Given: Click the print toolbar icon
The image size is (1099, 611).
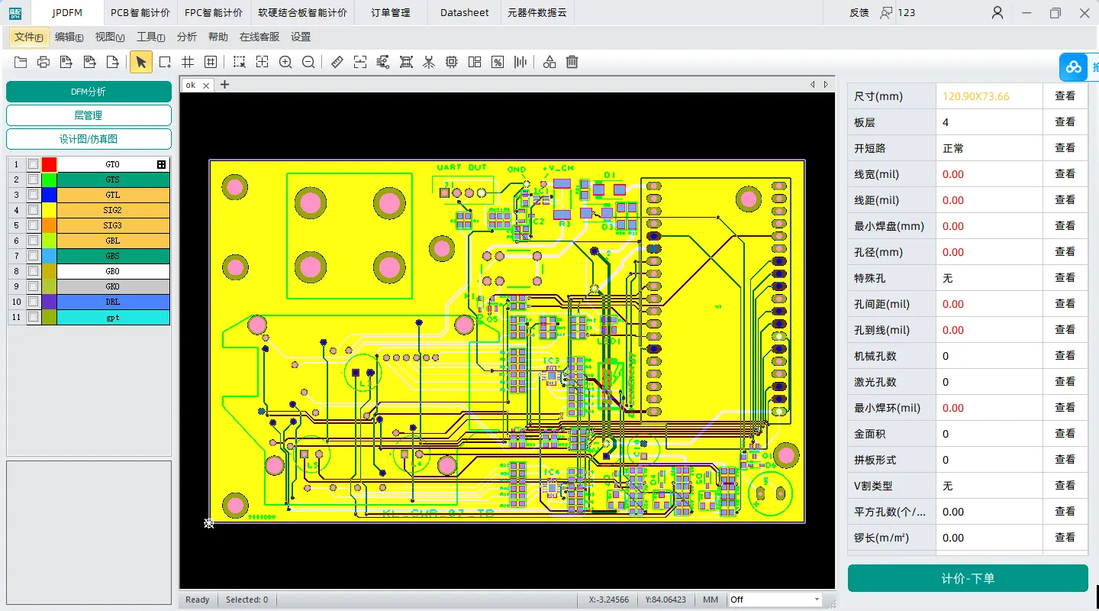Looking at the screenshot, I should point(44,63).
